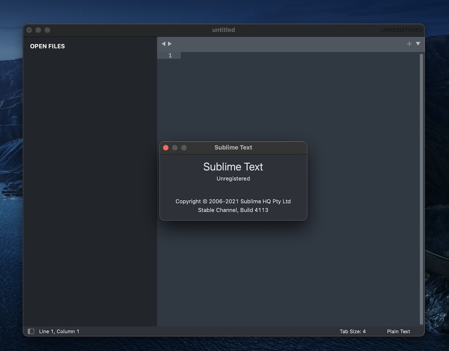The image size is (449, 351).
Task: Open the Plain Text syntax selector
Action: point(398,331)
